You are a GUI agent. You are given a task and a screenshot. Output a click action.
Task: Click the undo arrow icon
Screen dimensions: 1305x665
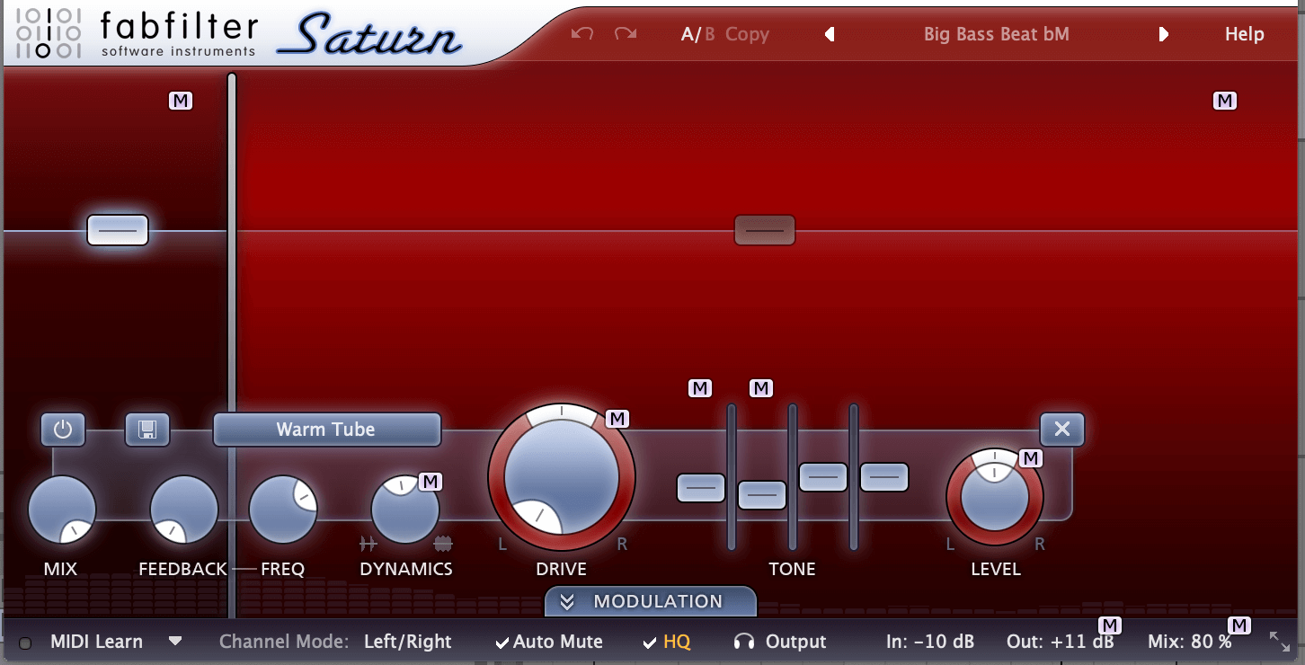pos(582,34)
